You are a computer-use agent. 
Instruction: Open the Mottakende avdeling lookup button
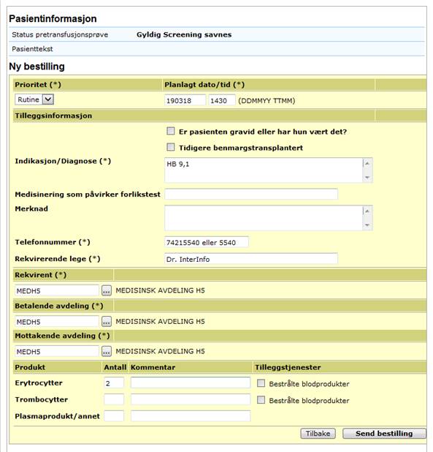pyautogui.click(x=107, y=351)
